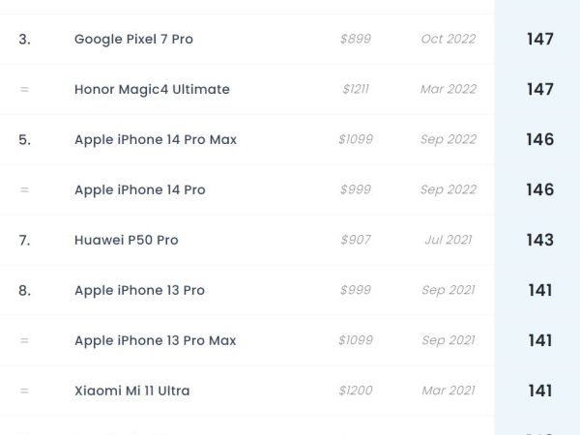
Task: Click score 143 for Huawei P50 Pro
Action: (539, 240)
